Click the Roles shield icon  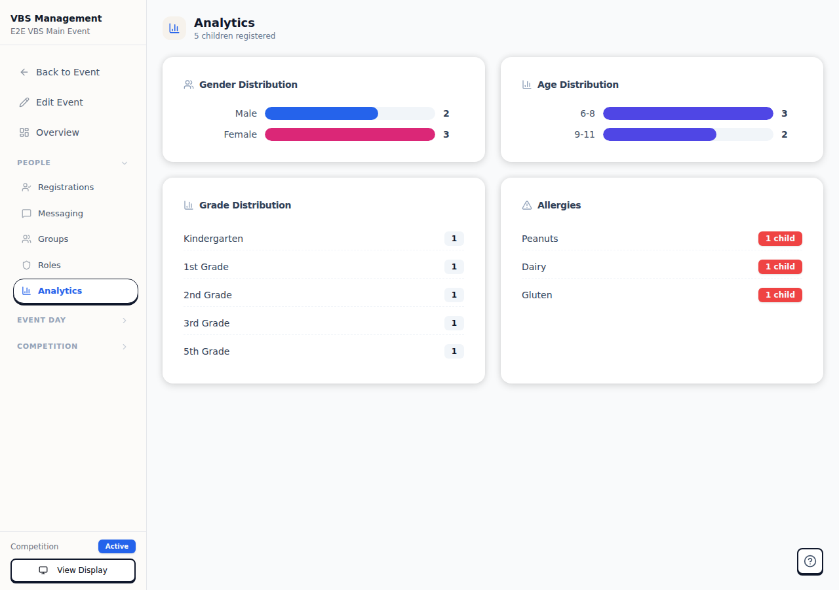28,265
